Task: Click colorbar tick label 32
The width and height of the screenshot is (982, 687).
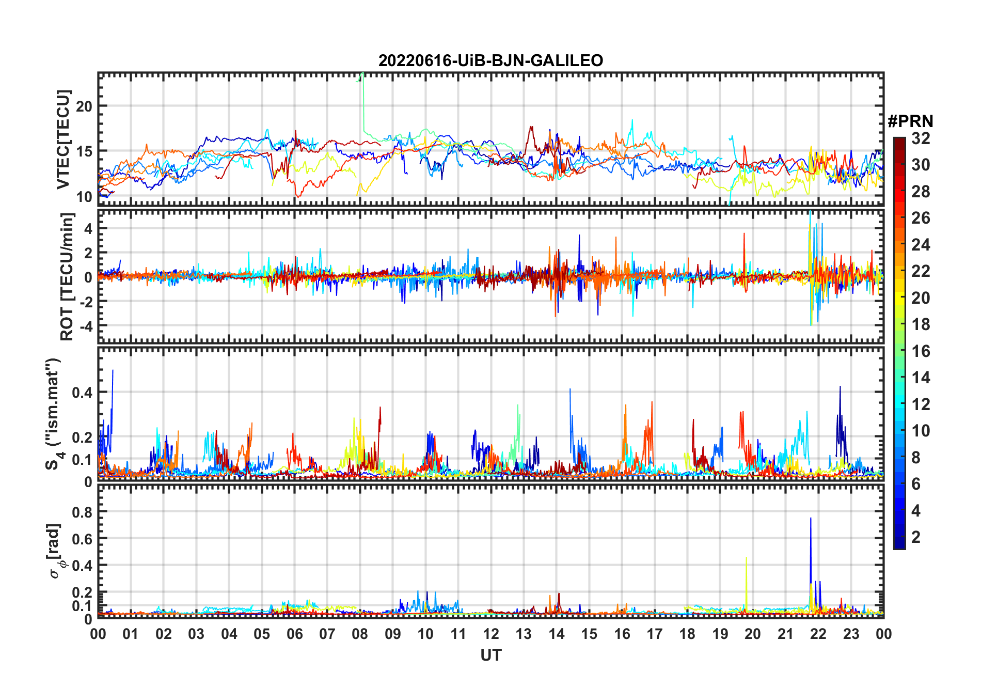Action: [921, 138]
